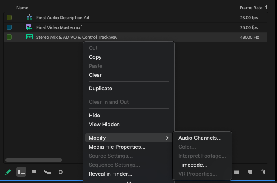Switch to Freeform View
This screenshot has height=183, width=277.
47,172
